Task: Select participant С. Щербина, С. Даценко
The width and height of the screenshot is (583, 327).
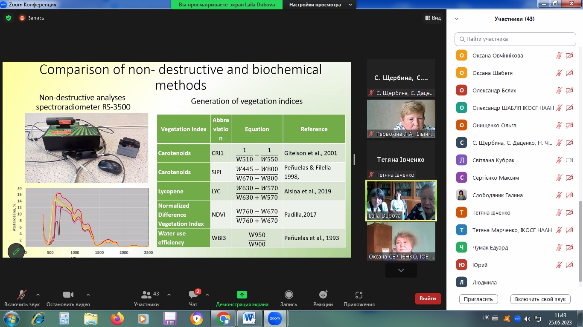Action: click(x=515, y=143)
